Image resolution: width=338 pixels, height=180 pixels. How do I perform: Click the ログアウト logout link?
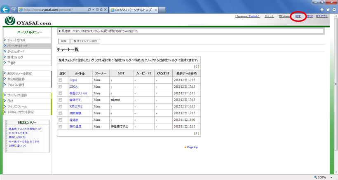pyautogui.click(x=322, y=16)
